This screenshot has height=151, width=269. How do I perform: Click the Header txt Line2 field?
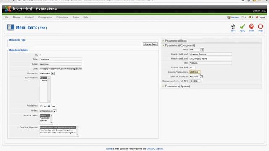click(x=210, y=59)
